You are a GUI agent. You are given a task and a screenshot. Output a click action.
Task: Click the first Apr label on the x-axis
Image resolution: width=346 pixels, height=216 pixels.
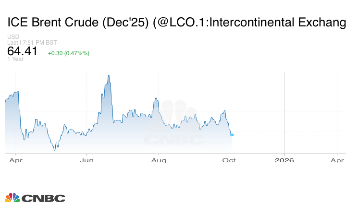[x=15, y=160]
